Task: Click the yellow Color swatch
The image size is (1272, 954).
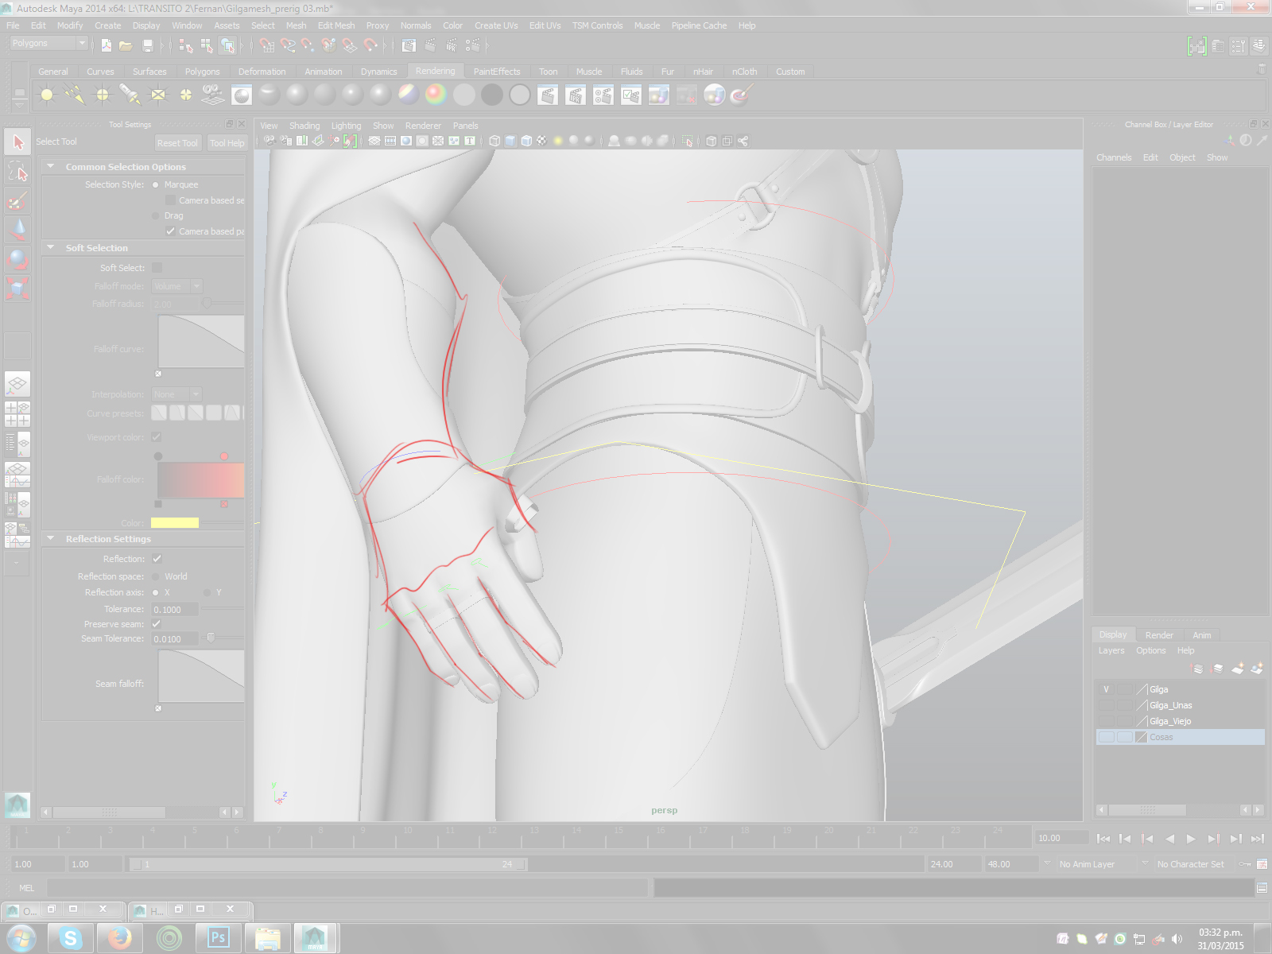Action: 174,523
